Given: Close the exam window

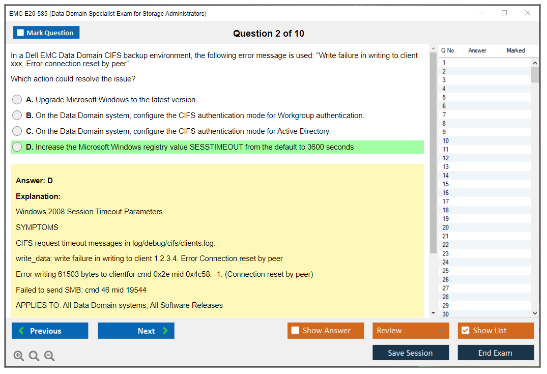Looking at the screenshot, I should pos(528,13).
